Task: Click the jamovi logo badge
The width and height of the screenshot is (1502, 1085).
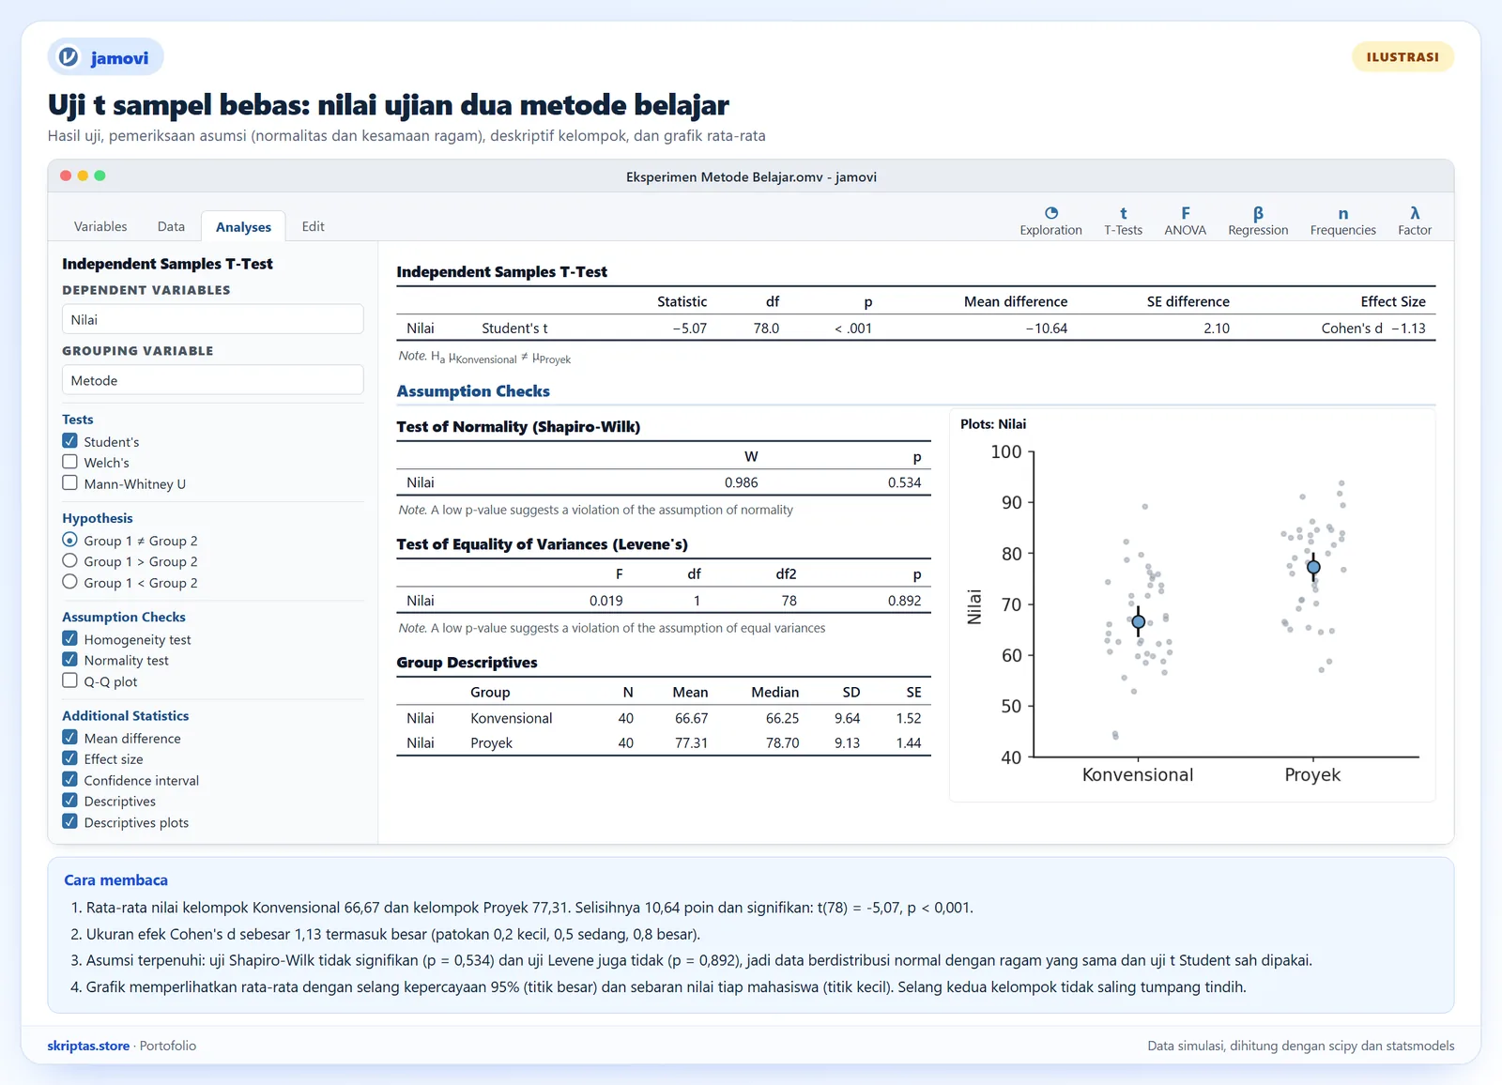Action: [105, 57]
